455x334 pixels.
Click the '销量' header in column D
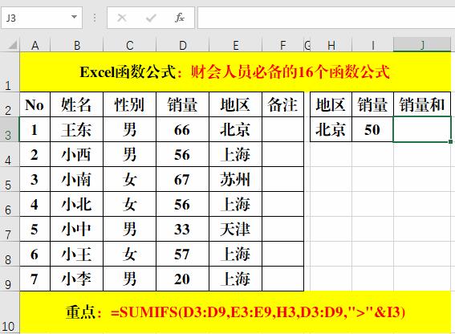(x=182, y=104)
